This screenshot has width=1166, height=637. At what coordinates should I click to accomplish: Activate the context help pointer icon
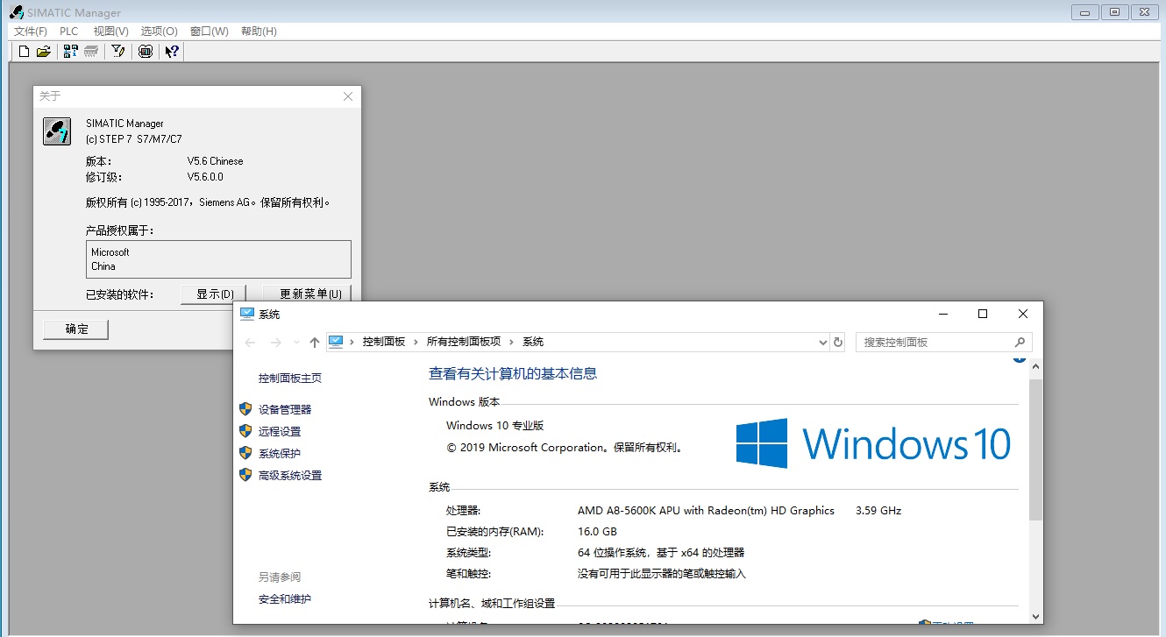coord(172,52)
